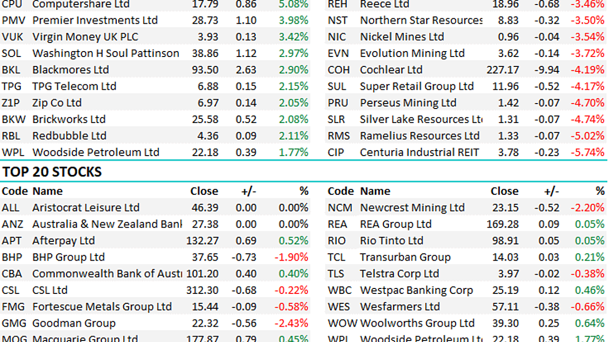The height and width of the screenshot is (342, 609).
Task: Click the Nickel Mines Ltd name
Action: coord(402,37)
